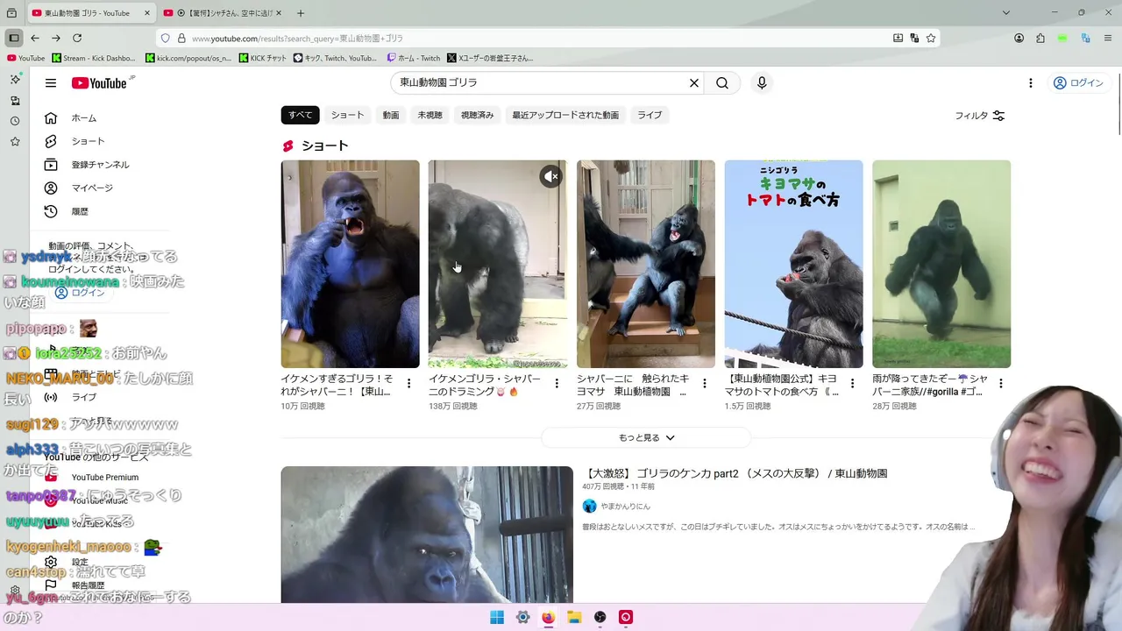Select the ショート filter chip
This screenshot has height=631, width=1122.
tap(347, 115)
